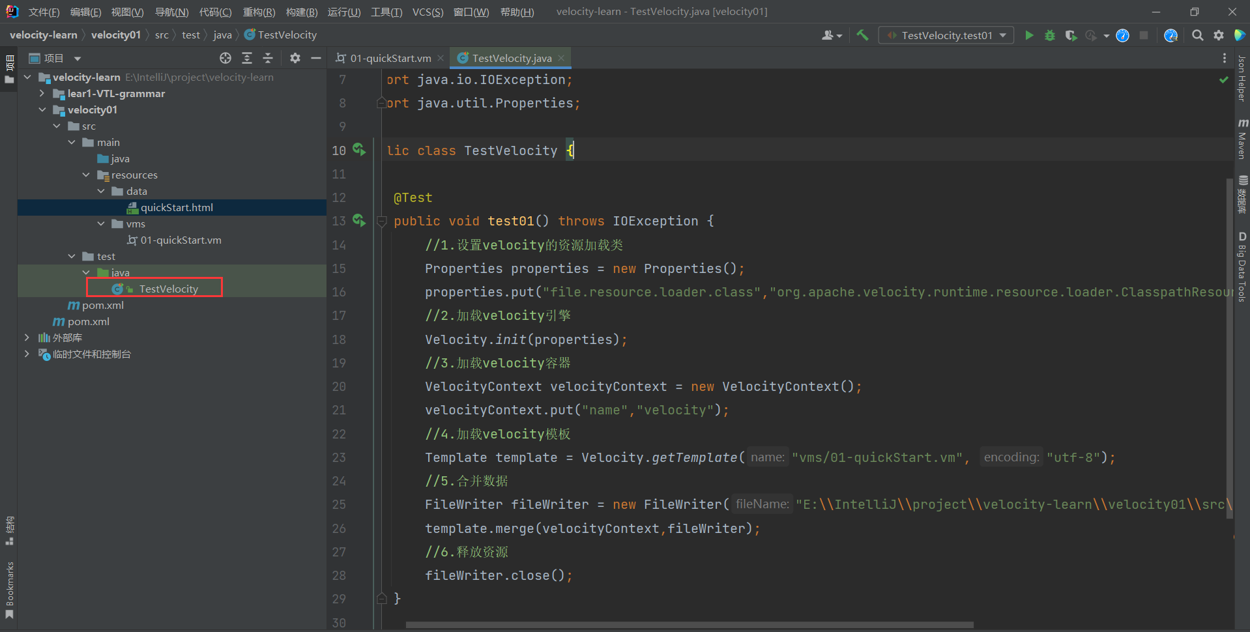Viewport: 1250px width, 632px height.
Task: Collapse the vms folder
Action: pos(101,223)
